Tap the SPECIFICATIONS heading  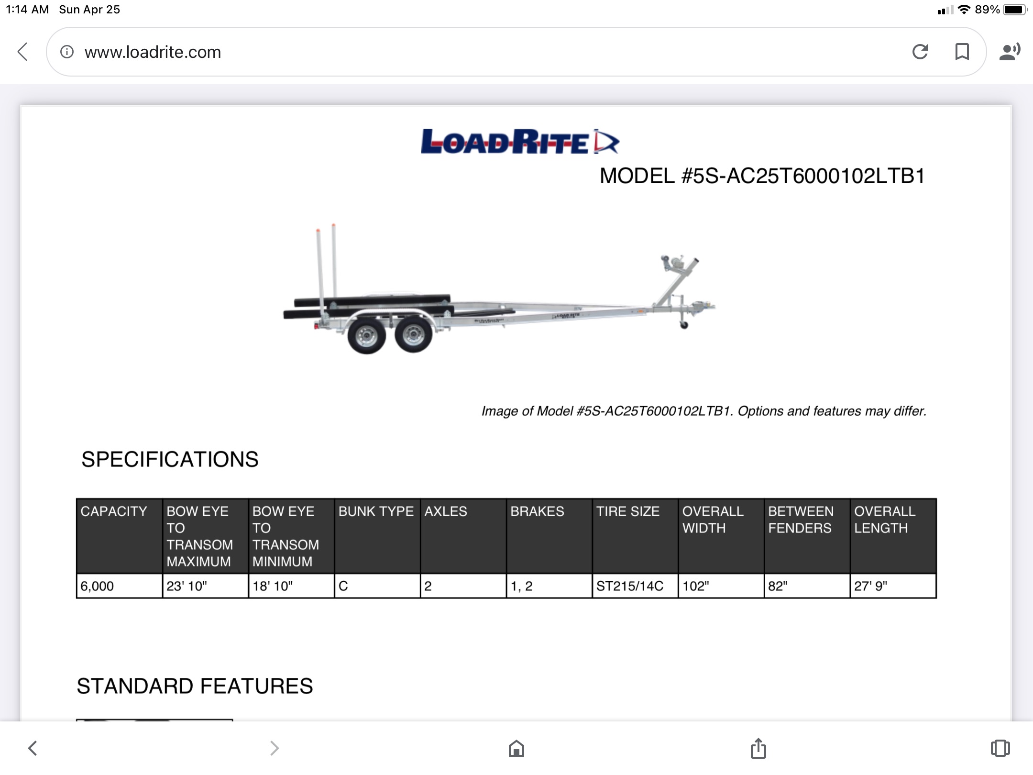(170, 459)
